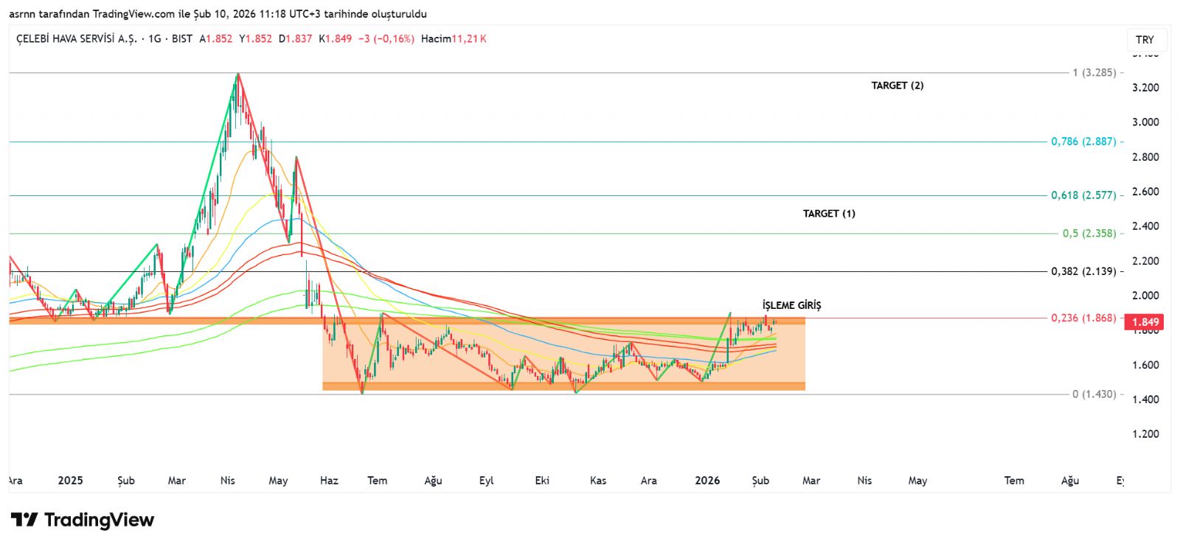Select the TARGET (1) text annotation
This screenshot has height=547, width=1180.
pyautogui.click(x=829, y=214)
